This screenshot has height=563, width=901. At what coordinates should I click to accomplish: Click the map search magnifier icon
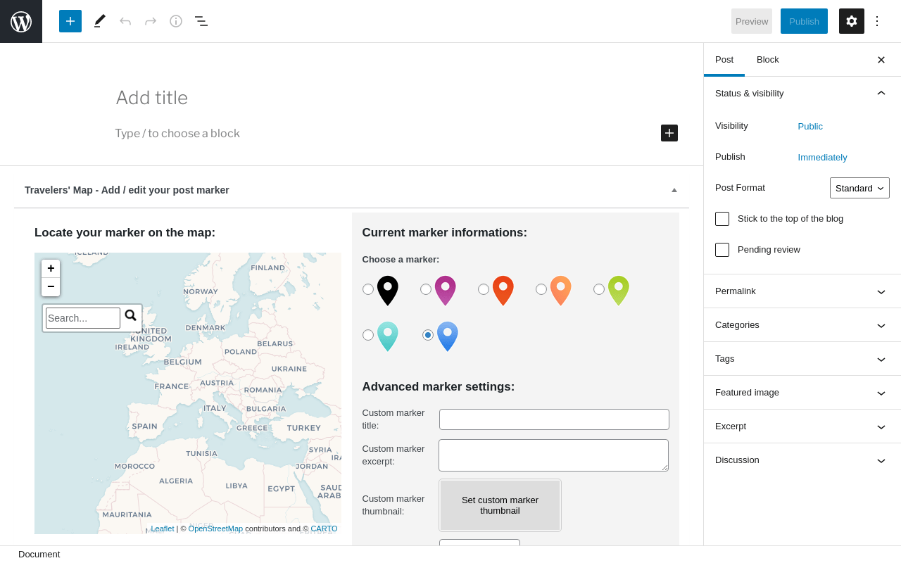(x=131, y=316)
